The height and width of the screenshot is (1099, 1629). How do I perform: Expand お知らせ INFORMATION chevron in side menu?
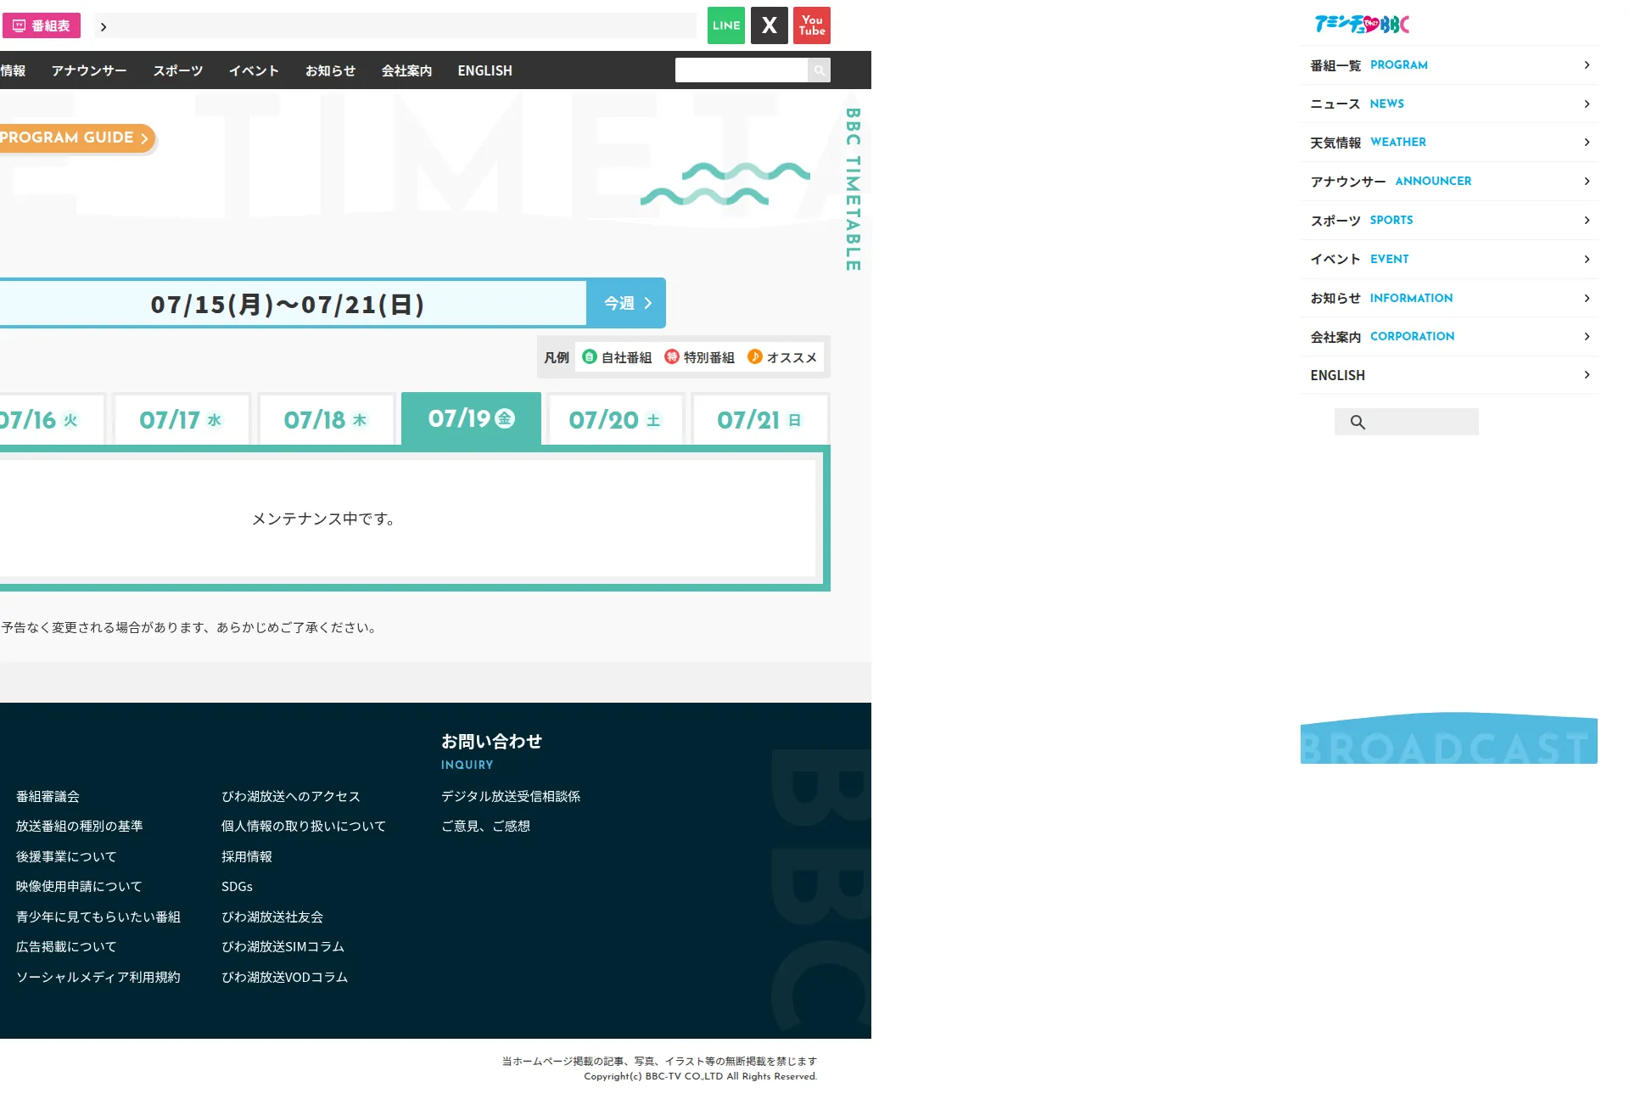1587,298
